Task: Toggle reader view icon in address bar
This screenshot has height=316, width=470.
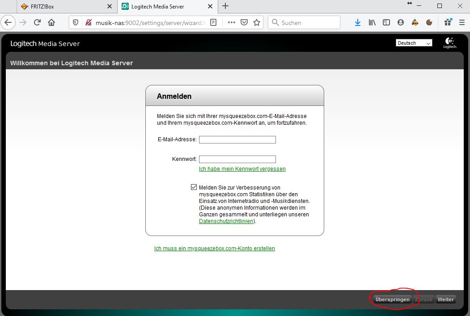Action: coord(213,22)
